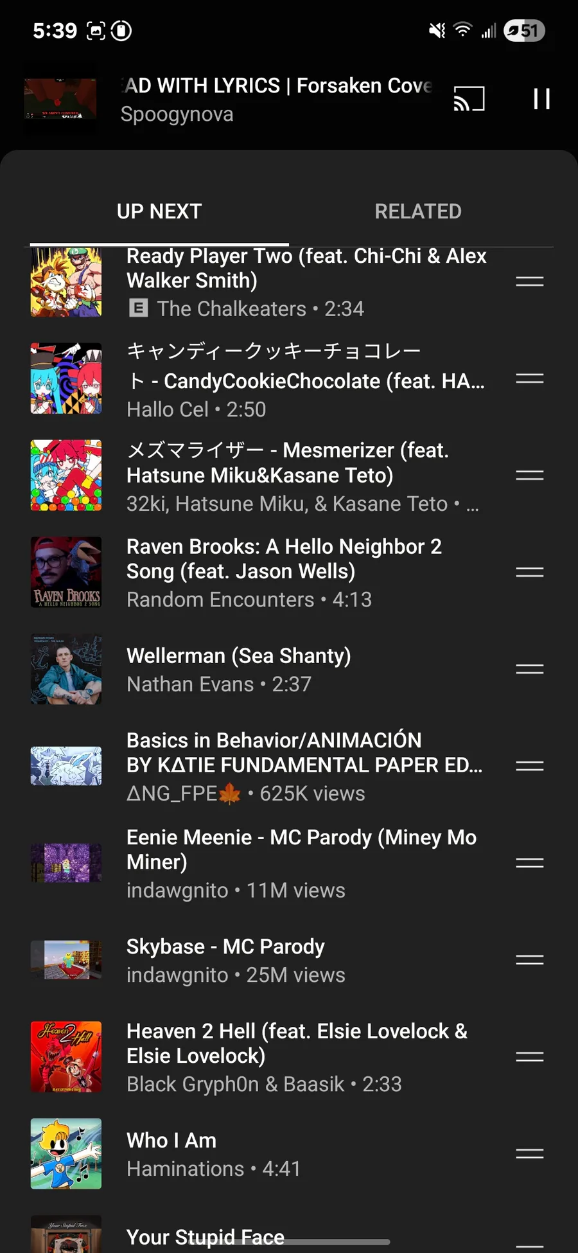
Task: Tap reorder handle for Who I Am
Action: point(530,1153)
